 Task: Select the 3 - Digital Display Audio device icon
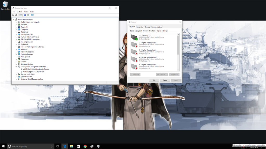point(134,52)
